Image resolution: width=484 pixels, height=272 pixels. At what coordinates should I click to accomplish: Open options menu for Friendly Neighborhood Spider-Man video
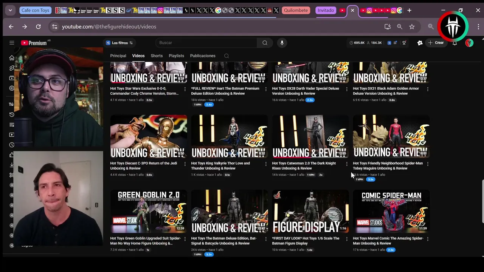[428, 164]
